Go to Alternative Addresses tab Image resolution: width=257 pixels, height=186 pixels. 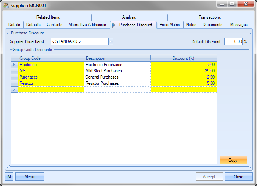click(87, 25)
